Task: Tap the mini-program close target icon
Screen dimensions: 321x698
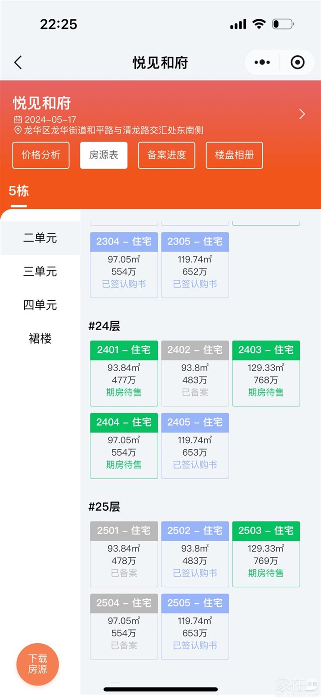Action: (297, 63)
